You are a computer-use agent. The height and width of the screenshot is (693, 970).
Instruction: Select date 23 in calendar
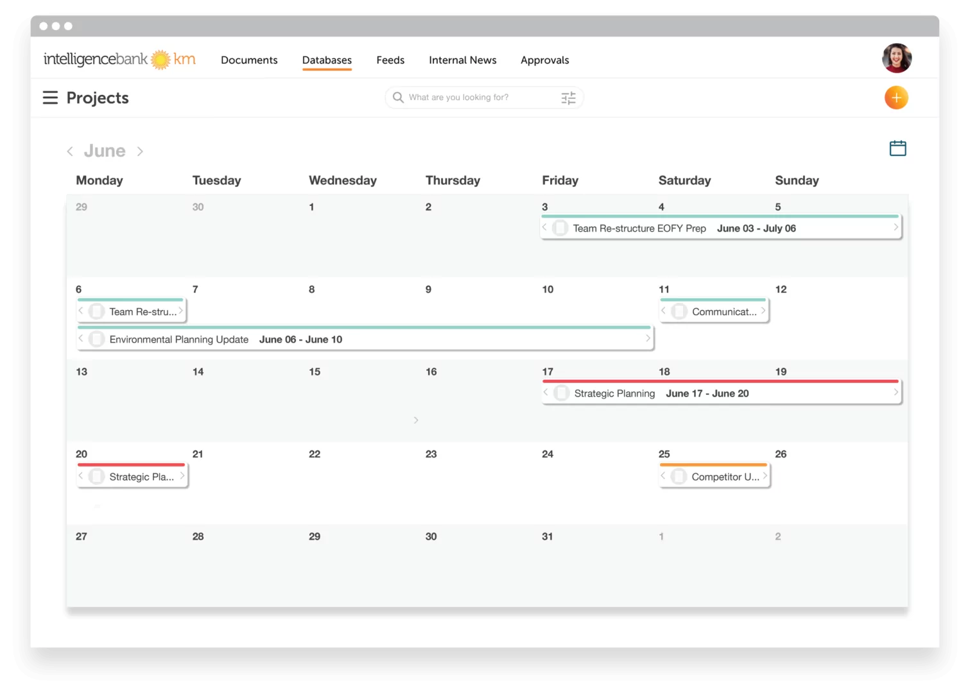pos(431,454)
